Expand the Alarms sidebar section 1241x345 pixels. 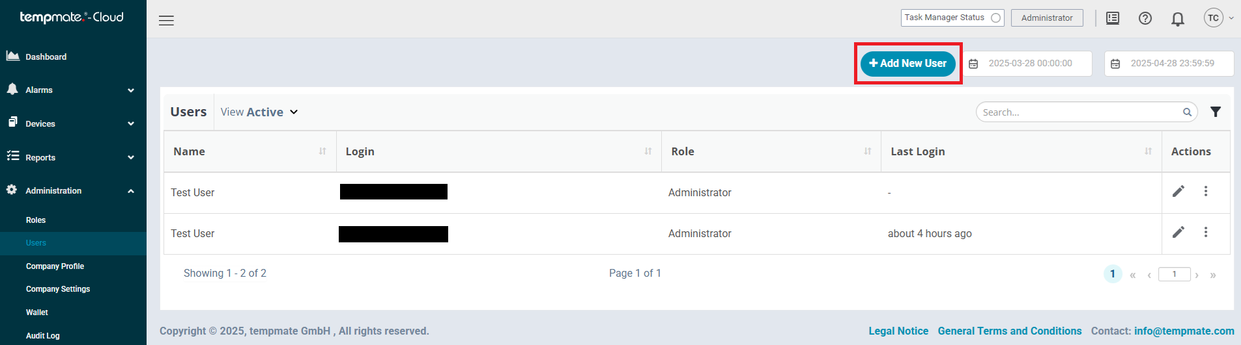tap(73, 90)
